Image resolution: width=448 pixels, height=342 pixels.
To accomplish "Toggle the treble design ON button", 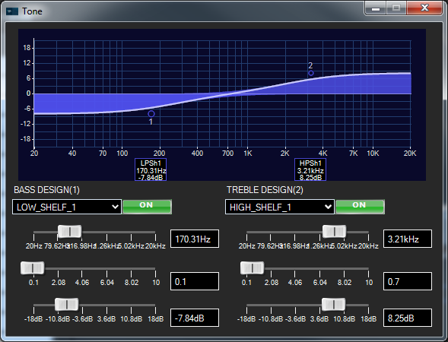I will (x=360, y=207).
